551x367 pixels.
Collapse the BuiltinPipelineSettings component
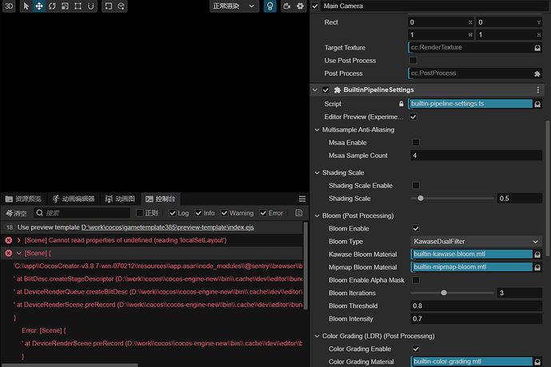[x=315, y=89]
